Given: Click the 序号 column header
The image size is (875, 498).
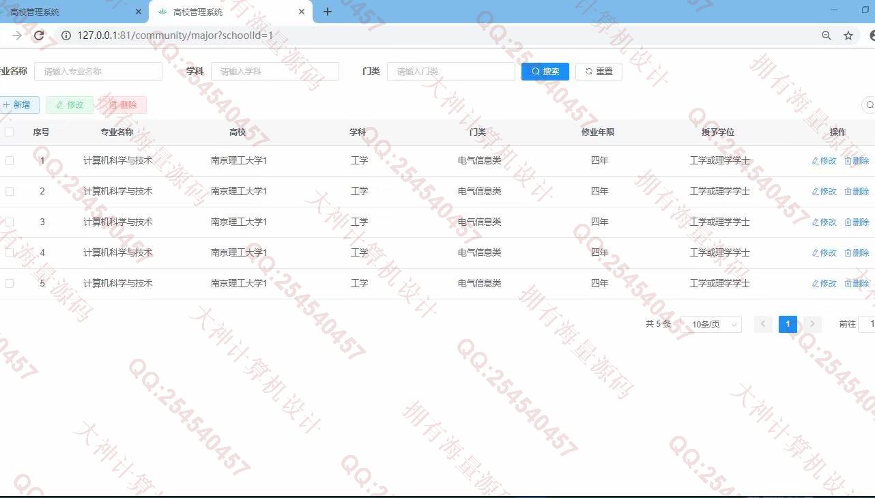Looking at the screenshot, I should pos(41,132).
